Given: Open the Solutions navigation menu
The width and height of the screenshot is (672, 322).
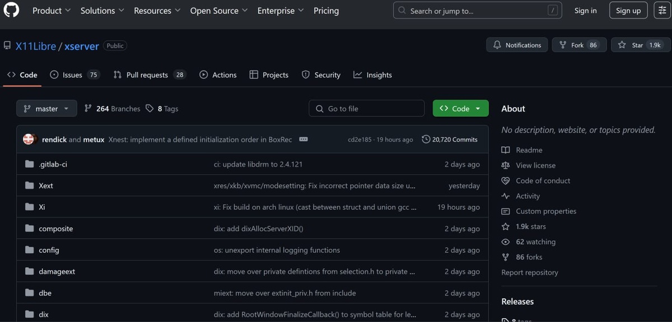Looking at the screenshot, I should click(102, 11).
